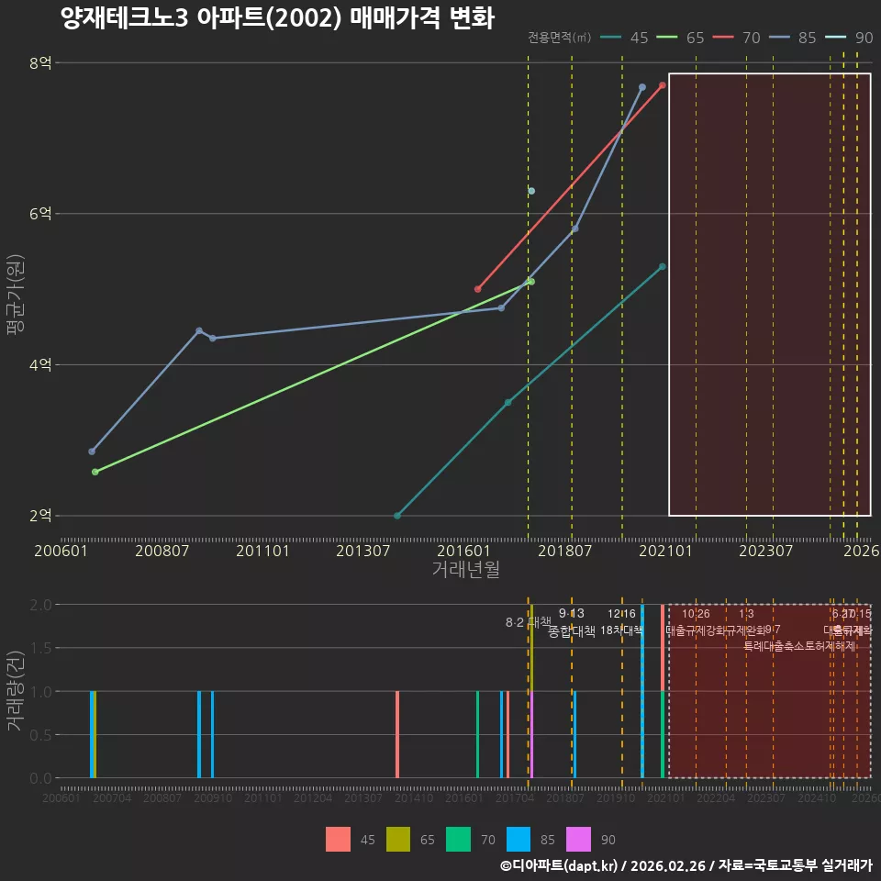Click the 85㎡ line's first point in 2006

92,452
